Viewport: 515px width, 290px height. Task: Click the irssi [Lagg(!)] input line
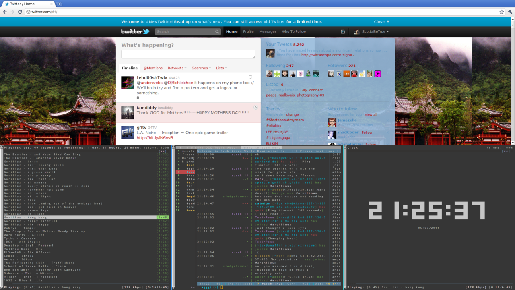[268, 287]
